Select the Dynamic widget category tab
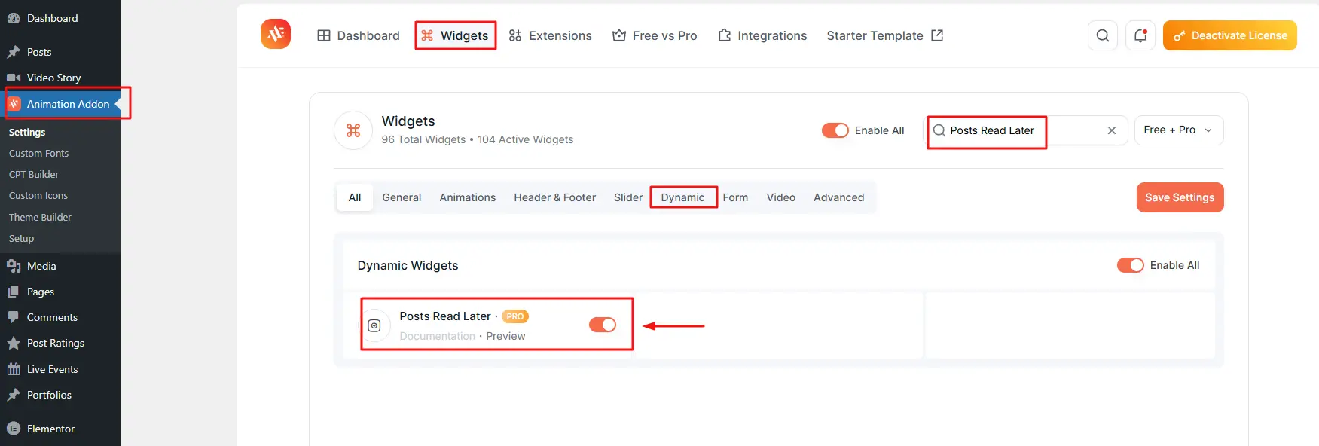The image size is (1319, 446). click(683, 197)
